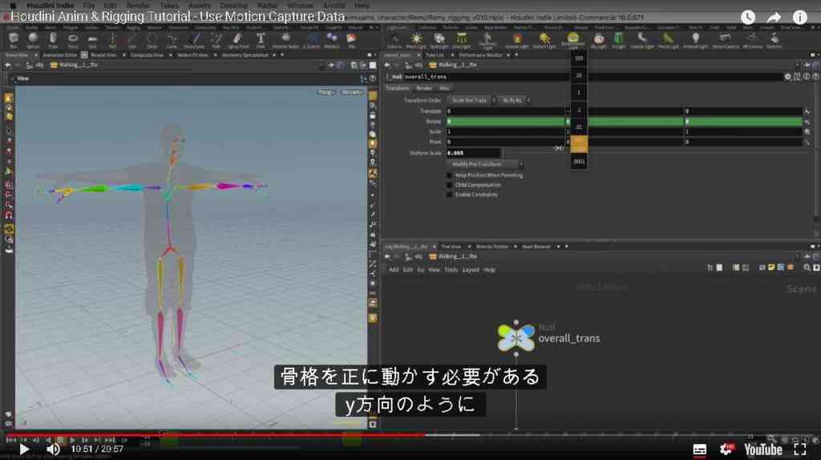Create an Ambient Light from shelf

695,39
